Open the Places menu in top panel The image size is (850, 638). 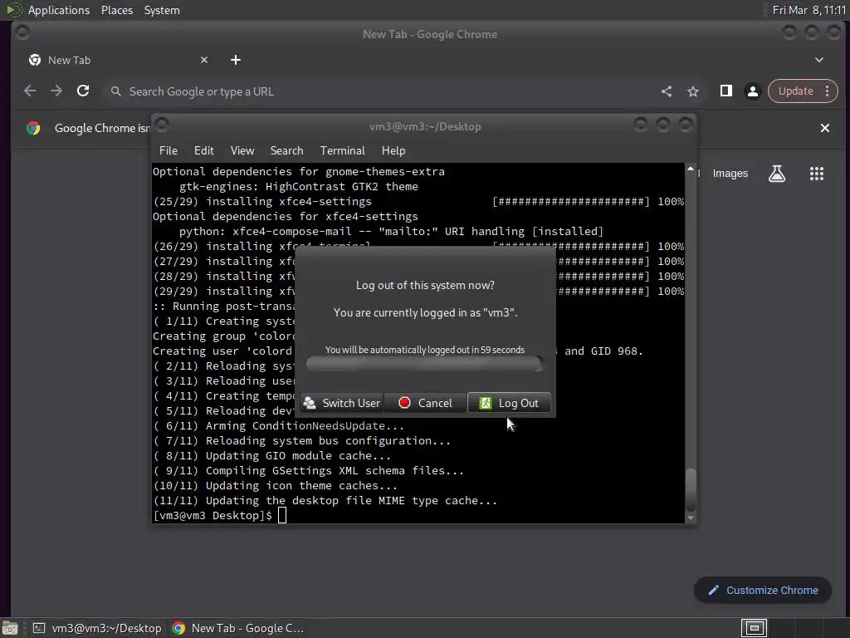(117, 10)
